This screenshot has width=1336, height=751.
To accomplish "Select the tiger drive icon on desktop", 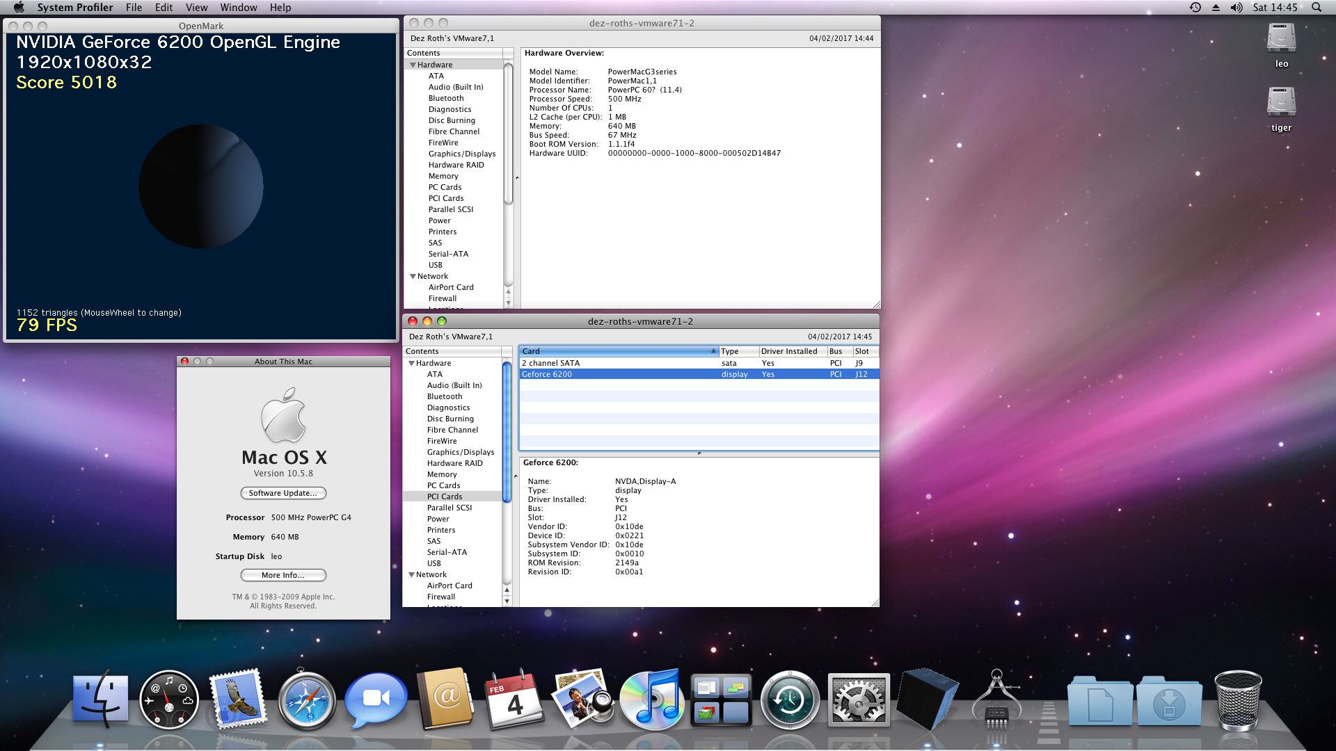I will pyautogui.click(x=1281, y=102).
